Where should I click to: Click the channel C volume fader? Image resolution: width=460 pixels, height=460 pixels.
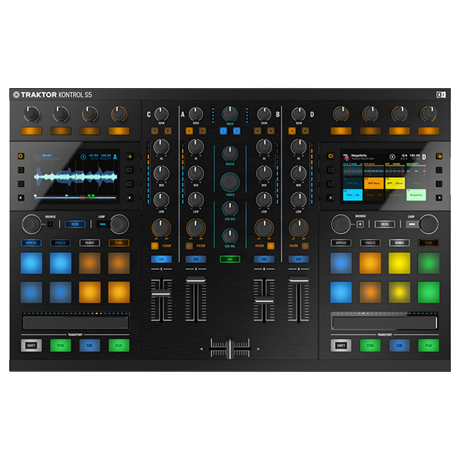(x=161, y=294)
